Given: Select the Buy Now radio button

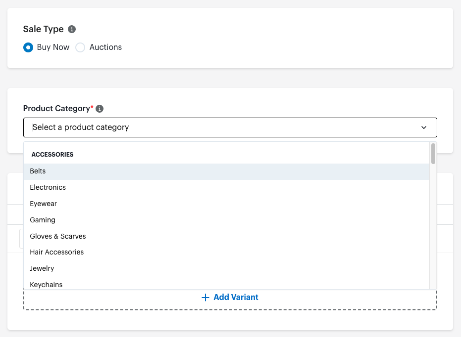Looking at the screenshot, I should point(28,47).
